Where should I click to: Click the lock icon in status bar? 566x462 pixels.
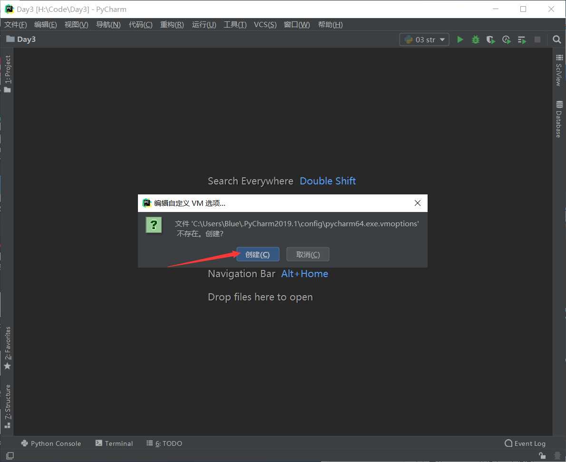pos(542,455)
